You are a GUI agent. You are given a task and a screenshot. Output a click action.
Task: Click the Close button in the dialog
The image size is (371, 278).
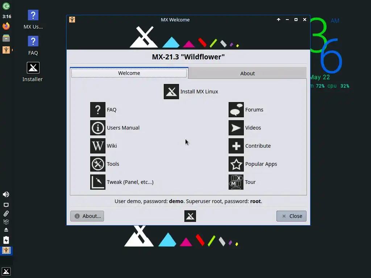pyautogui.click(x=291, y=216)
